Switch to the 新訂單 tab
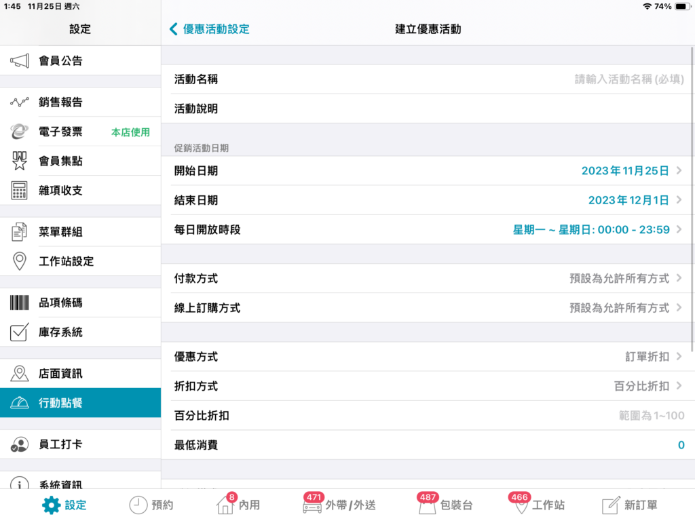This screenshot has height=521, width=695. point(629,505)
